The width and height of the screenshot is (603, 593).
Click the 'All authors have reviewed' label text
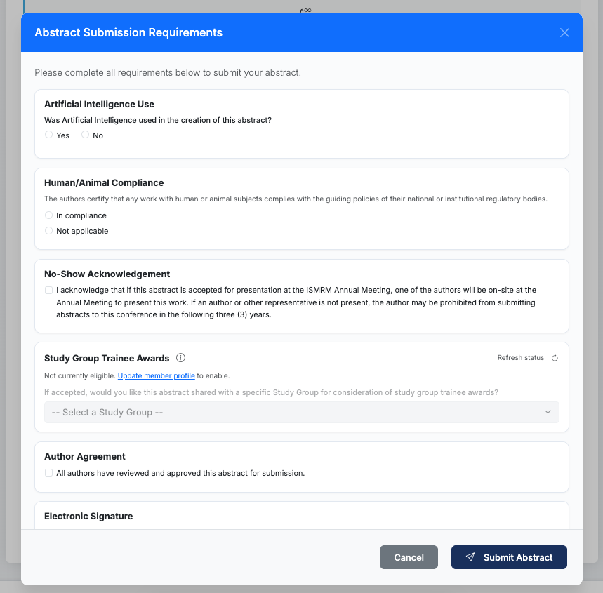pos(180,473)
